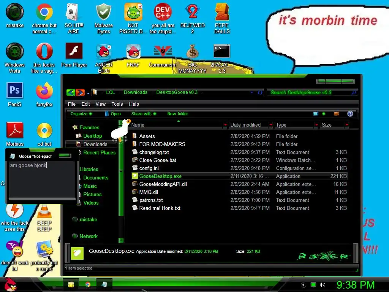Click the Explorer help question mark icon
The image size is (389, 292).
[x=350, y=114]
